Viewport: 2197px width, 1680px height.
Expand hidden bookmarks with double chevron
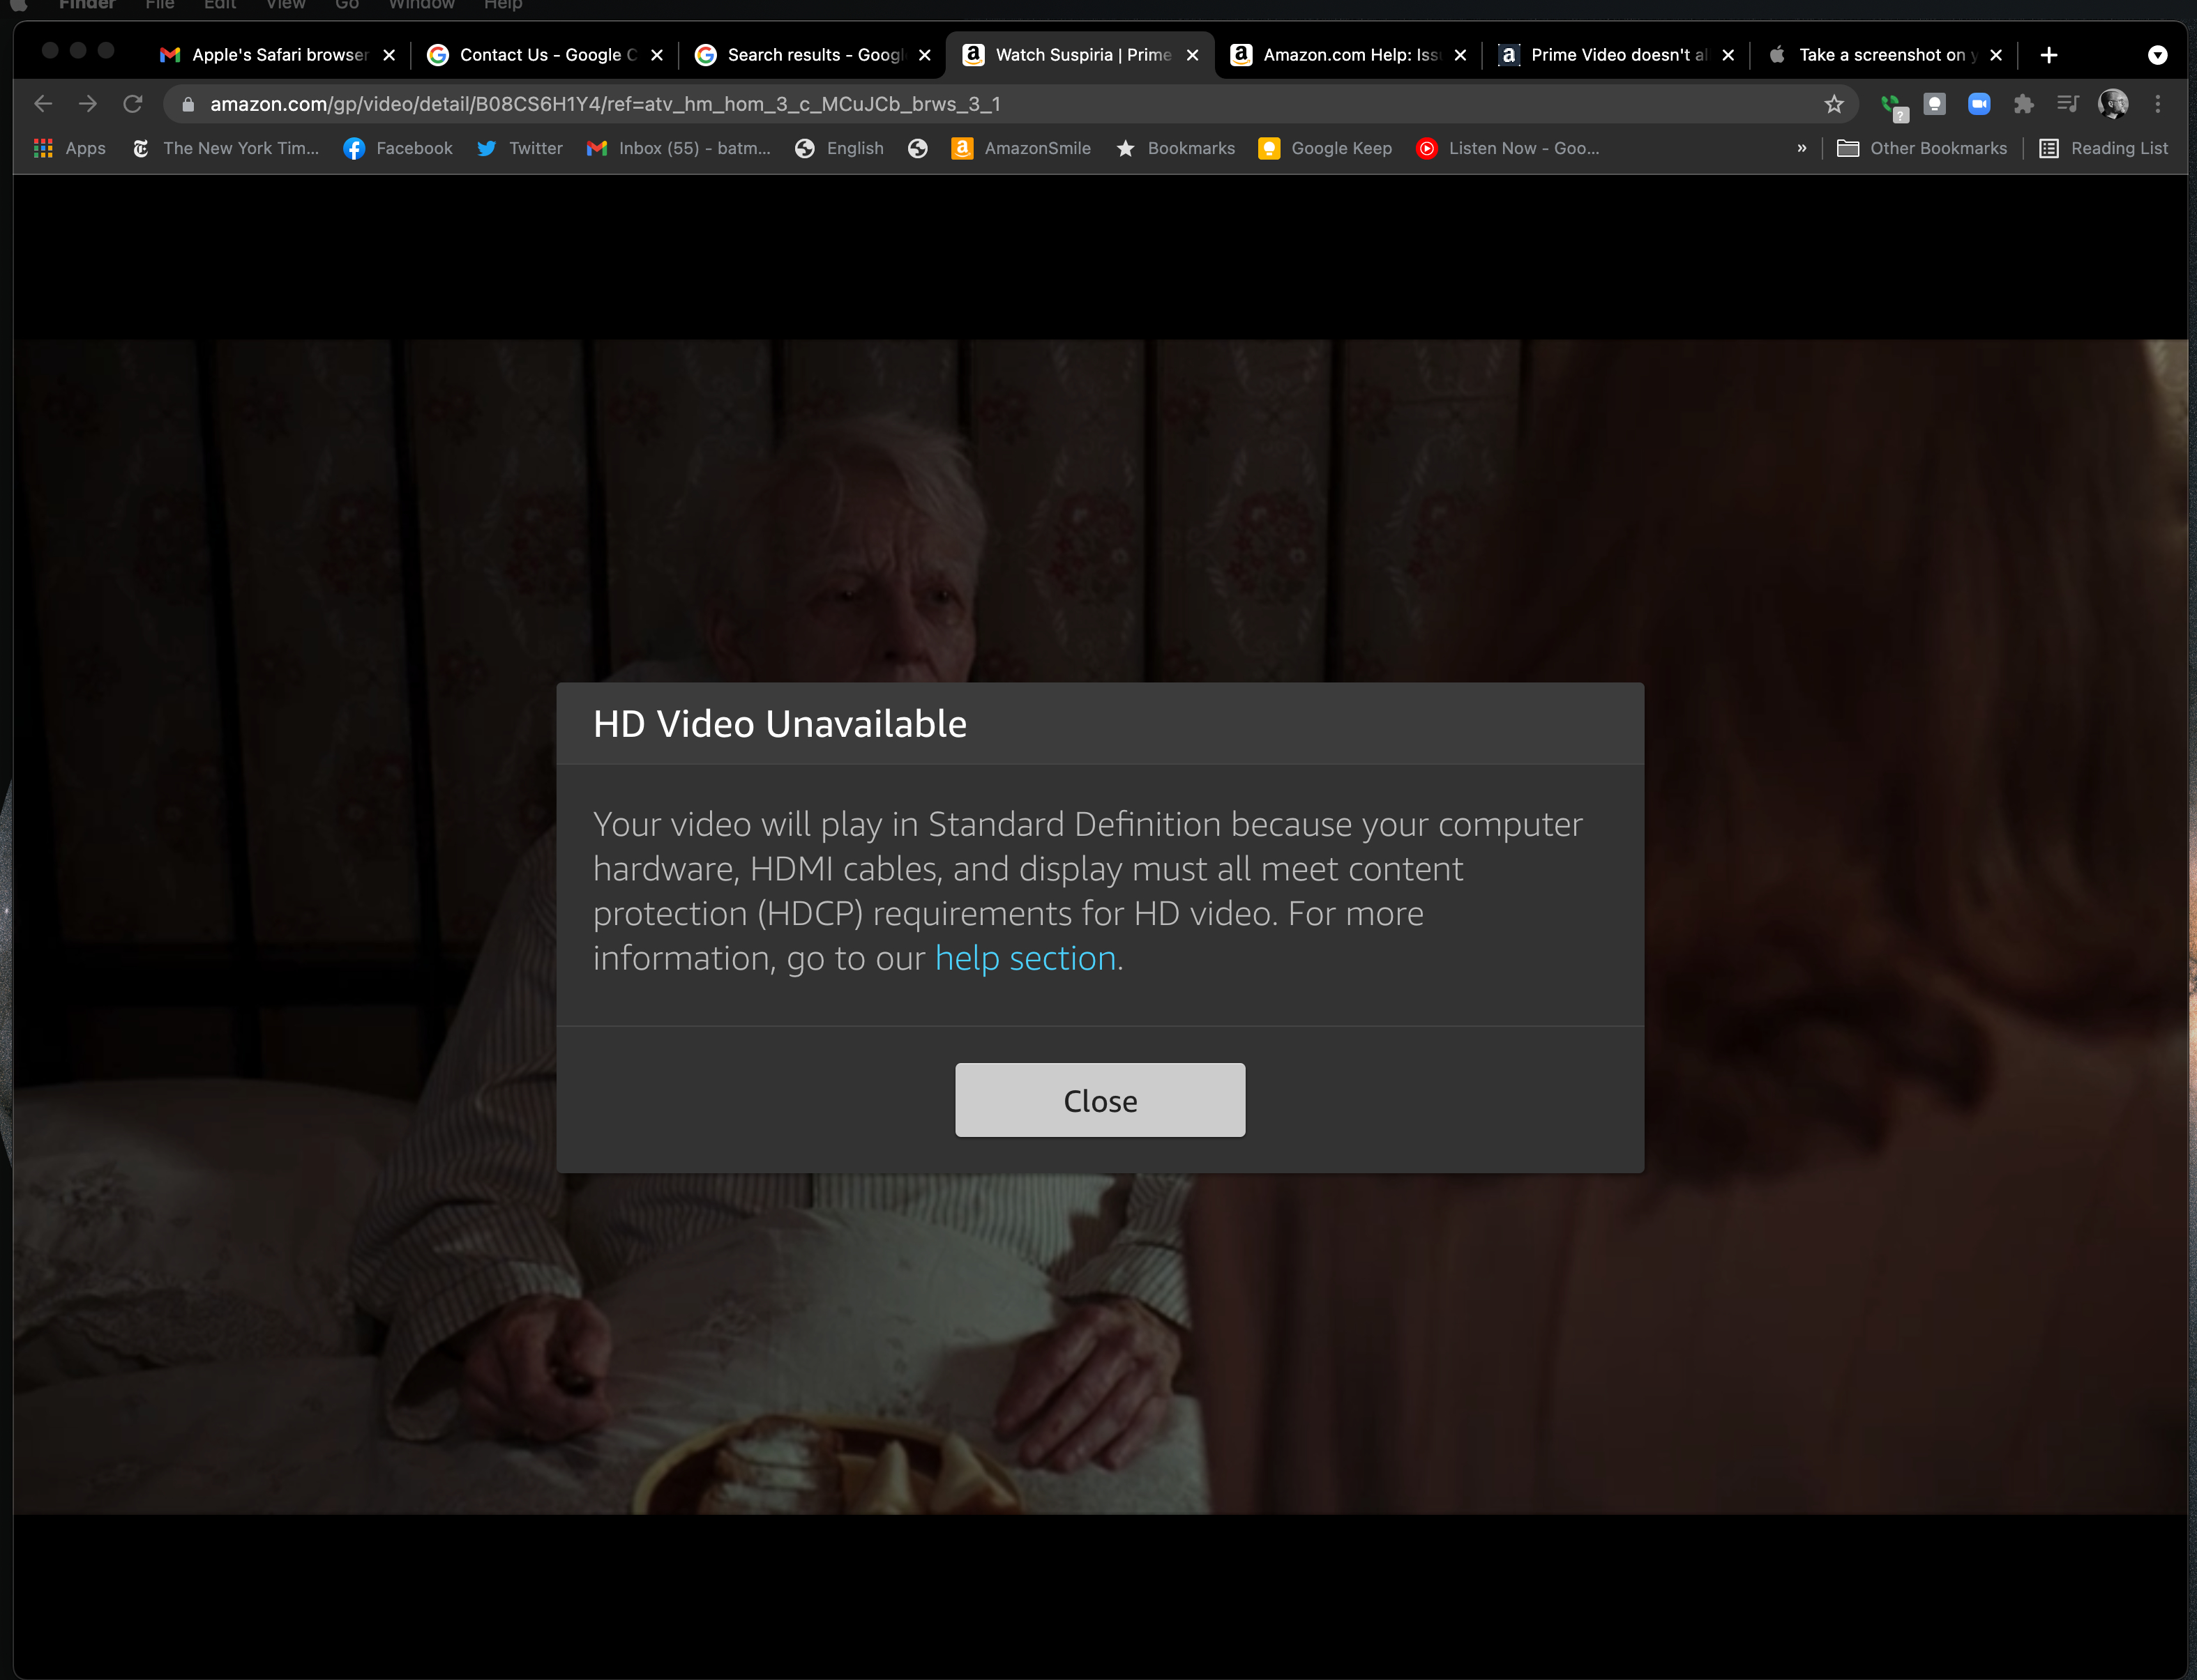(x=1802, y=148)
